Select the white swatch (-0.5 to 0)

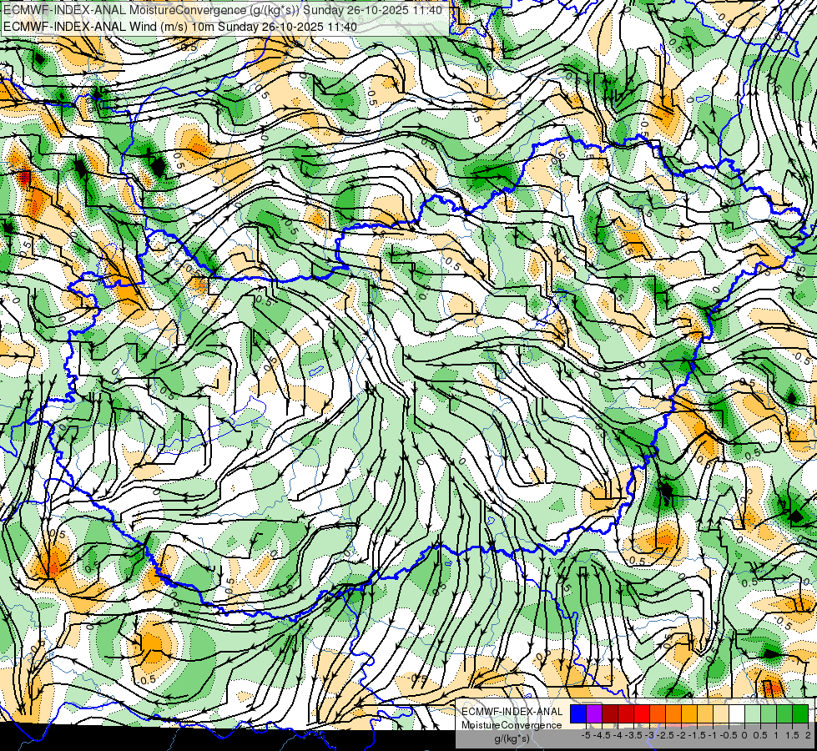[737, 714]
